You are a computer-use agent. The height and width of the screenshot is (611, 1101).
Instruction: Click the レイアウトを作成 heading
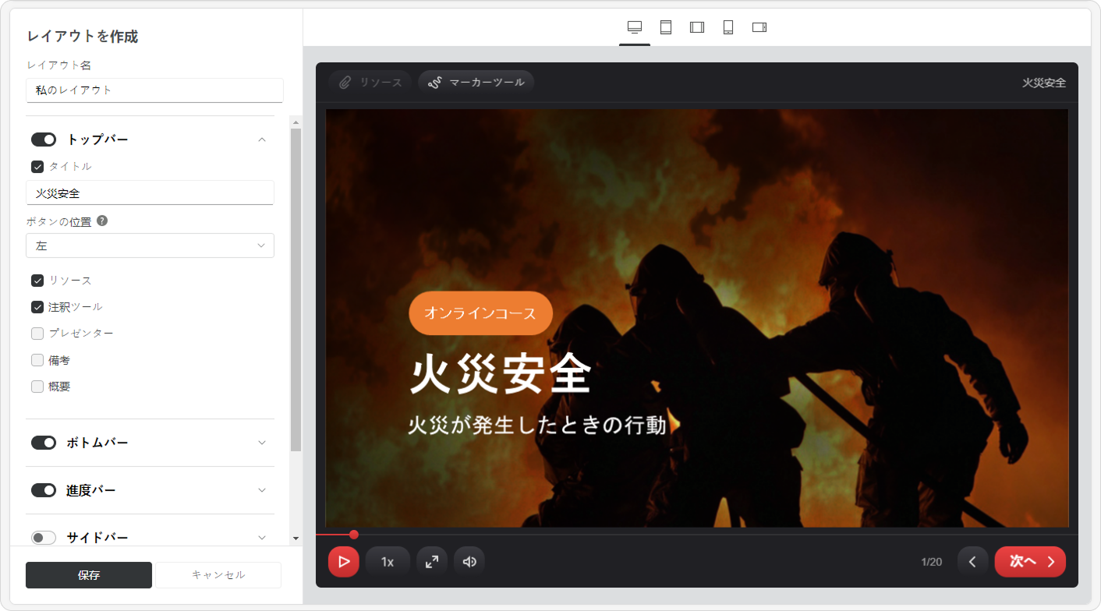click(x=82, y=36)
